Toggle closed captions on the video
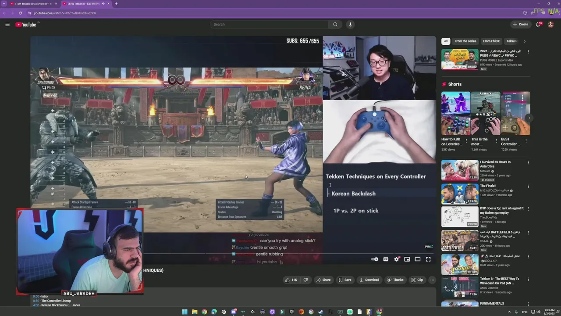 coord(386,259)
